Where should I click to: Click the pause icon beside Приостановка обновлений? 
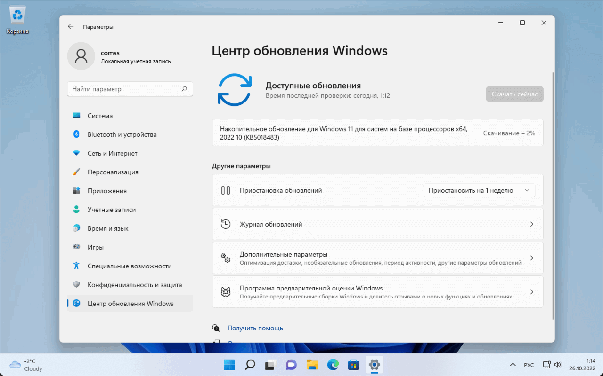[x=226, y=190]
